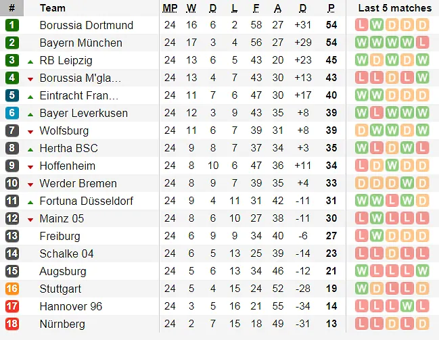Click the Last 5 matches header

(x=394, y=8)
